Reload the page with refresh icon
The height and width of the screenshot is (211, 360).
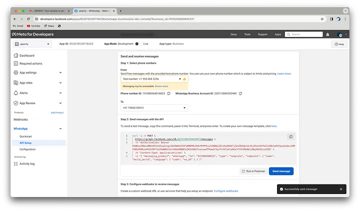pyautogui.click(x=28, y=19)
